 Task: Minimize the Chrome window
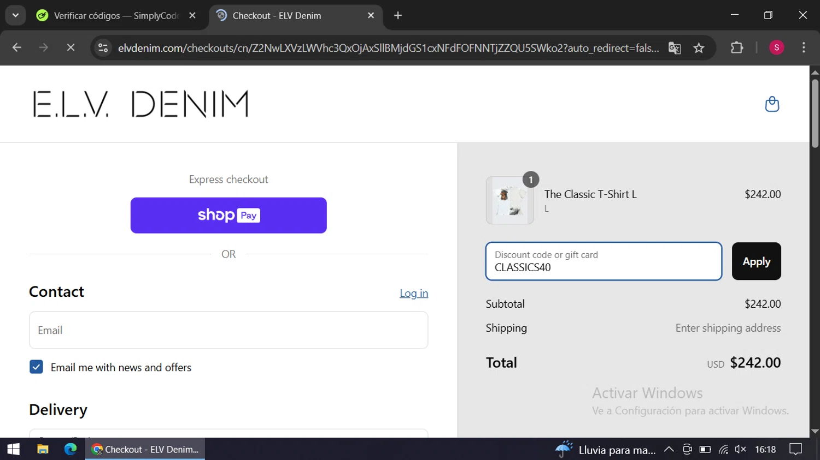pos(735,15)
